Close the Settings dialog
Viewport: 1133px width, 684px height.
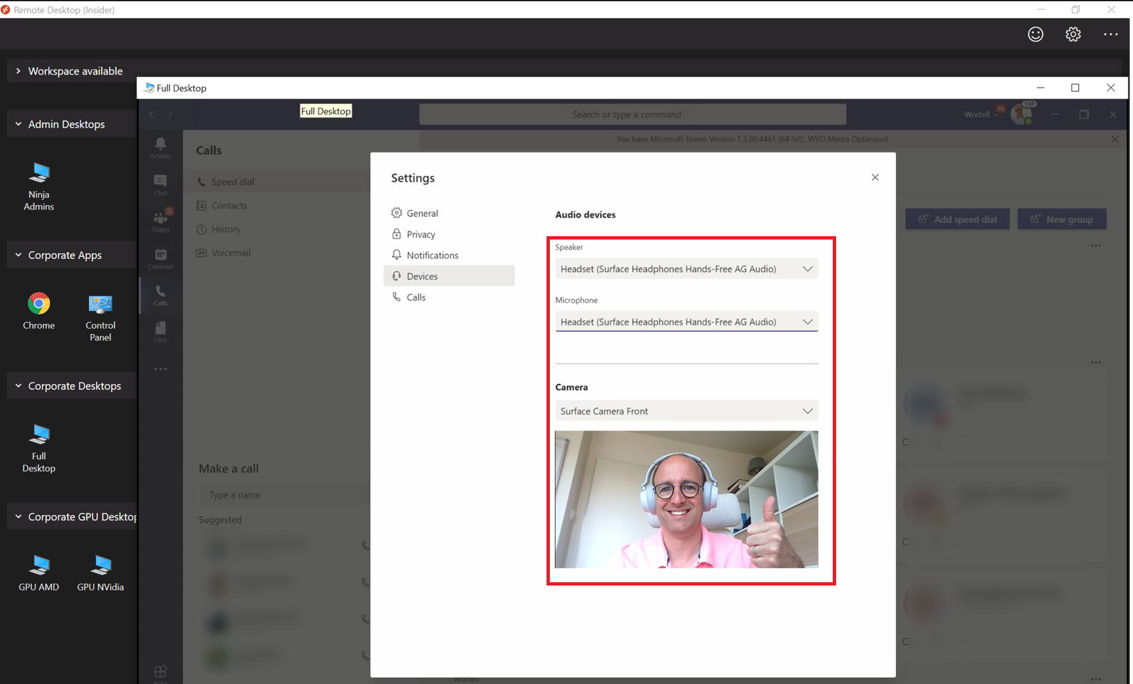click(875, 177)
